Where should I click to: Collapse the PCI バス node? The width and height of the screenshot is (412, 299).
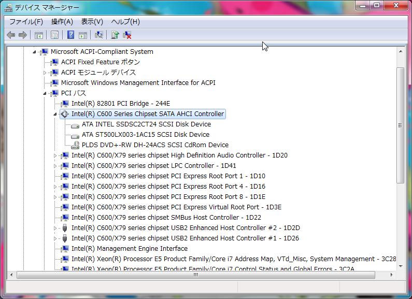tap(45, 94)
